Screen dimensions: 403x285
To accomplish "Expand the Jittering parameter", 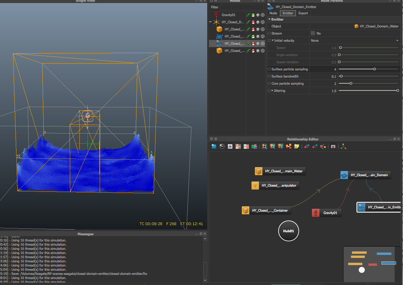I will (272, 91).
